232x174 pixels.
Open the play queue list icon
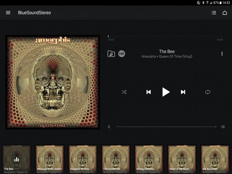tap(214, 13)
